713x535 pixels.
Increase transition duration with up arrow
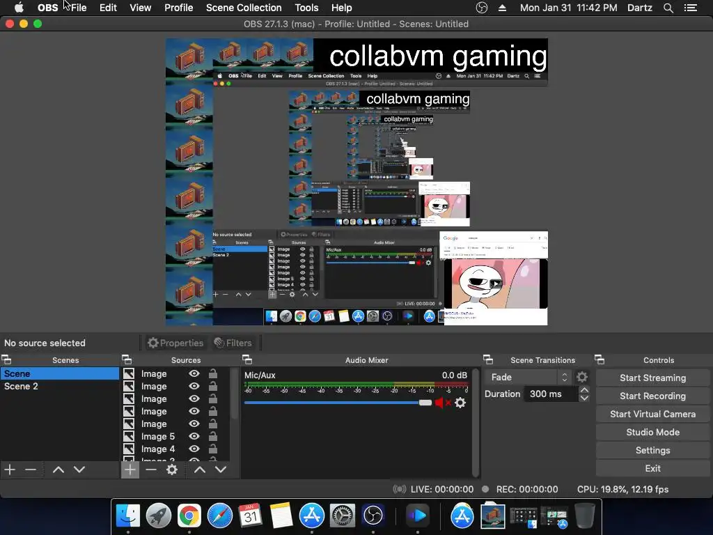pyautogui.click(x=584, y=390)
